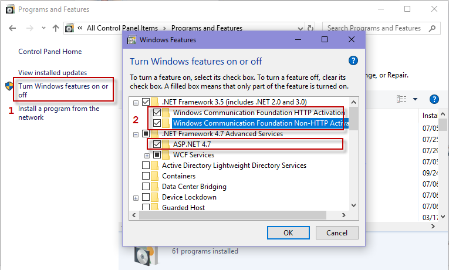The height and width of the screenshot is (270, 449).
Task: Toggle the ASP.NET 4.7 checkbox
Action: tap(157, 144)
